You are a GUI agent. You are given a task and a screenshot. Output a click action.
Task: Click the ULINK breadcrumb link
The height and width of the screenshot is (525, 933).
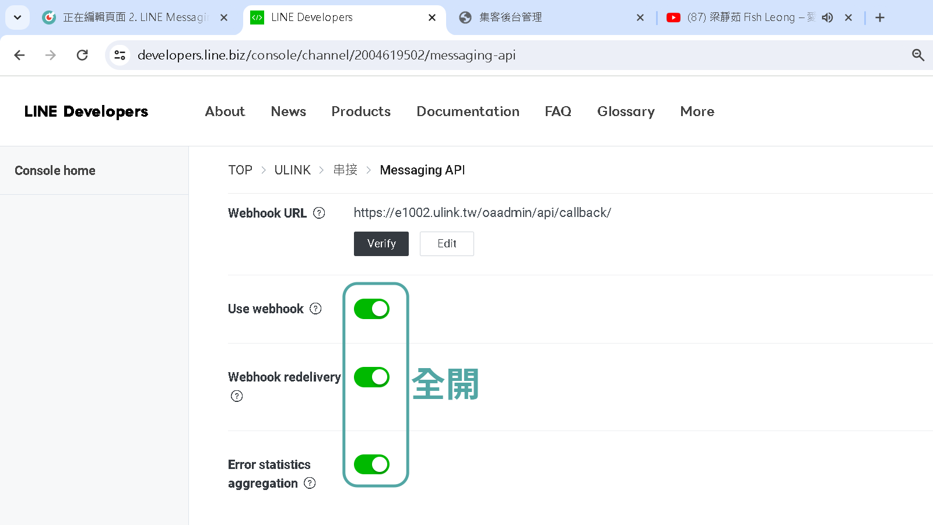point(293,170)
